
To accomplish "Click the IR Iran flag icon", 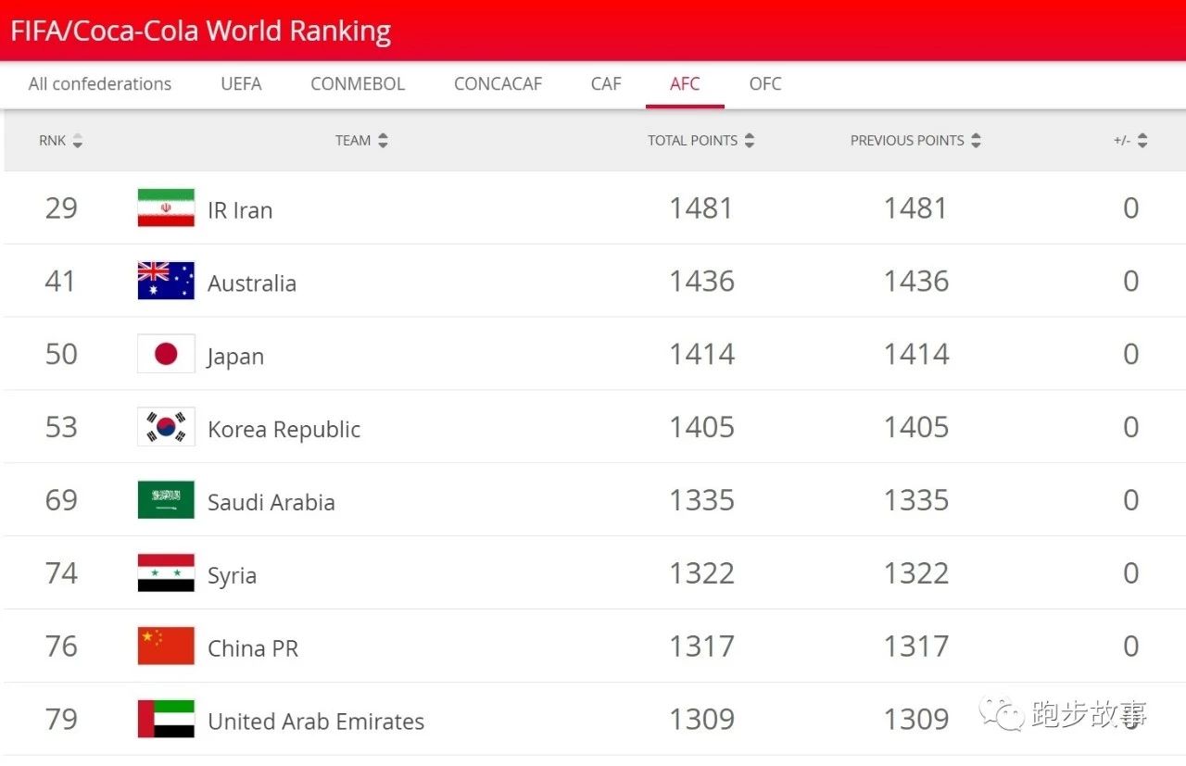I will [x=165, y=207].
